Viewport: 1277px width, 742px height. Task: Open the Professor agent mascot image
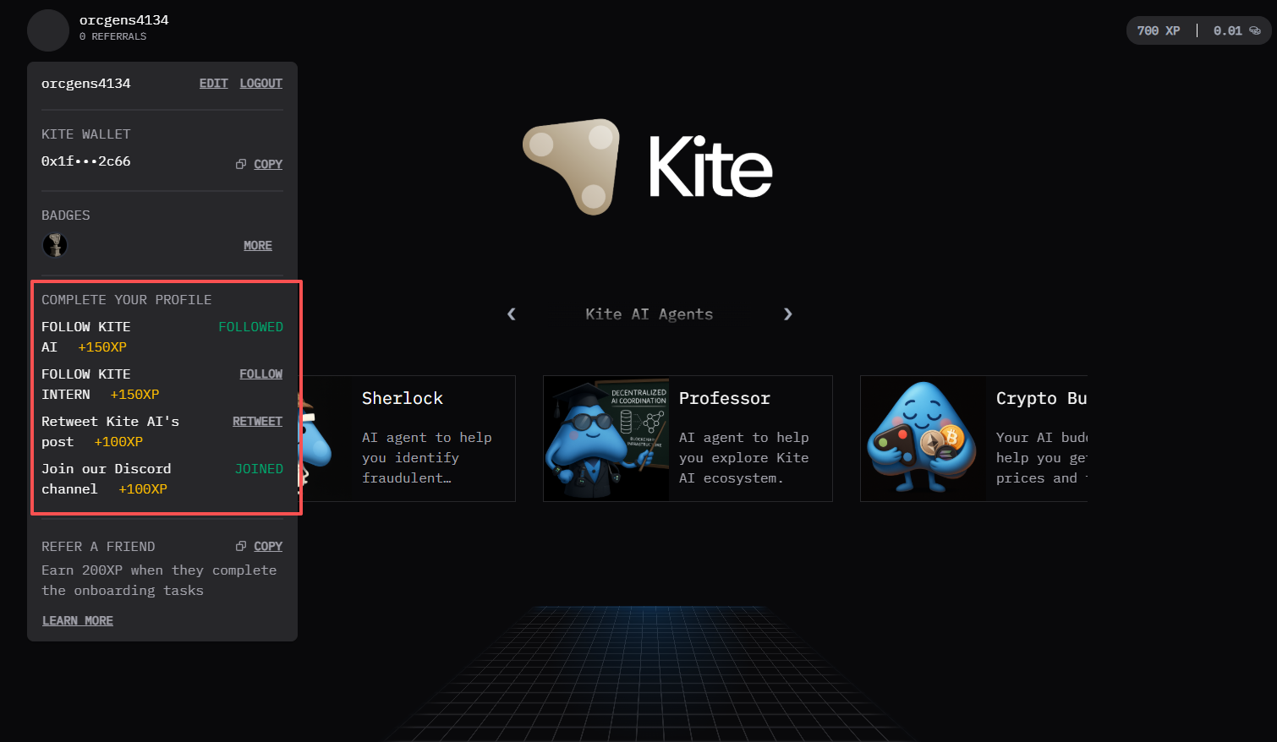click(x=606, y=439)
